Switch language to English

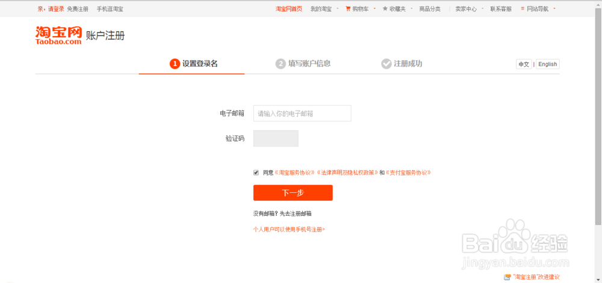pyautogui.click(x=547, y=64)
